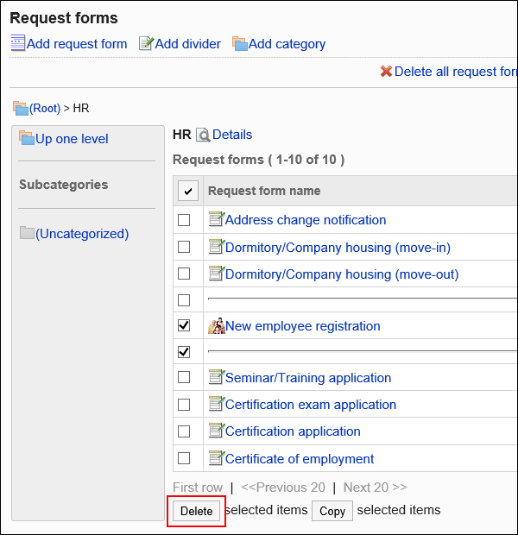This screenshot has width=518, height=535.
Task: Click the Details magnifier icon
Action: 203,135
